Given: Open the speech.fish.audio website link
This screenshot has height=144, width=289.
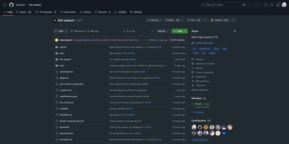Looking at the screenshot, I should coord(204,43).
